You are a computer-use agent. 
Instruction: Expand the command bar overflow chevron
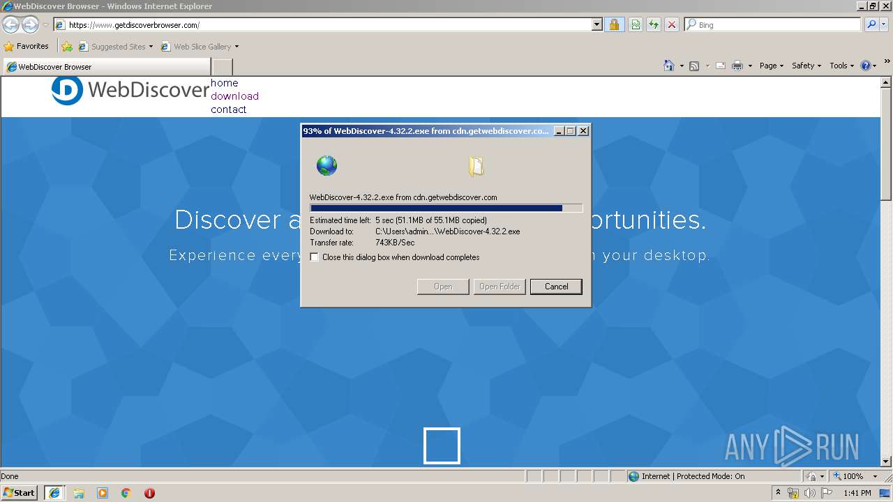tap(887, 63)
